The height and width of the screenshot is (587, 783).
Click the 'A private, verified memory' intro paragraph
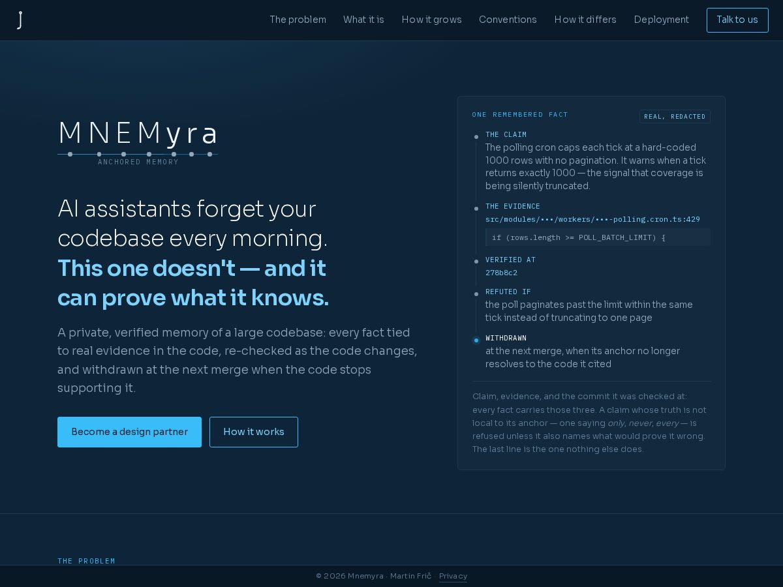click(x=238, y=360)
